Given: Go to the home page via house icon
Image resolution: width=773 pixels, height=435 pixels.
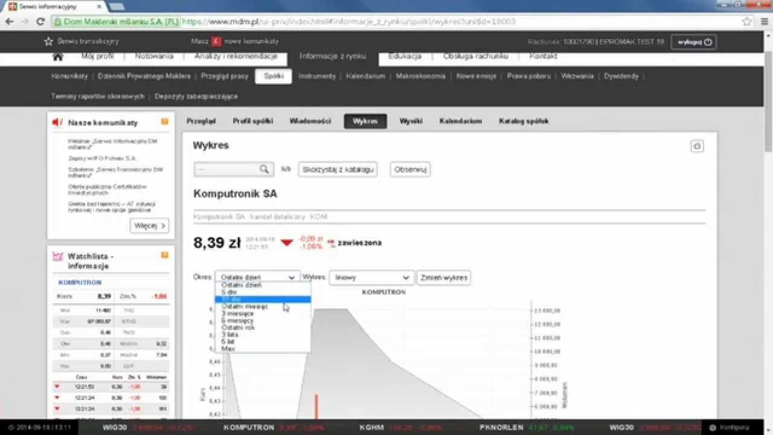Looking at the screenshot, I should click(x=58, y=57).
